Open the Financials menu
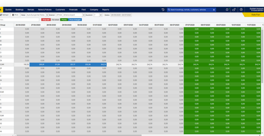264x136 pixels. pos(73,10)
